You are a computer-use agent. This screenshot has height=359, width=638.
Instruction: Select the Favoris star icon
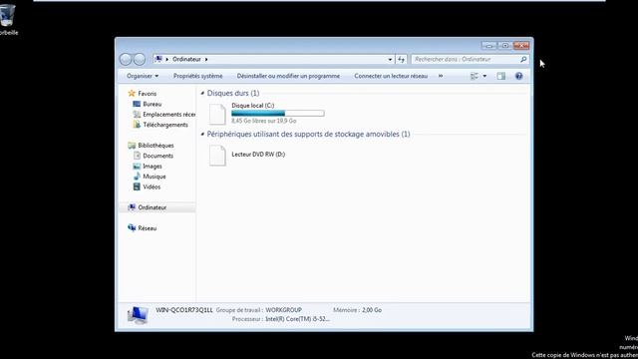132,93
